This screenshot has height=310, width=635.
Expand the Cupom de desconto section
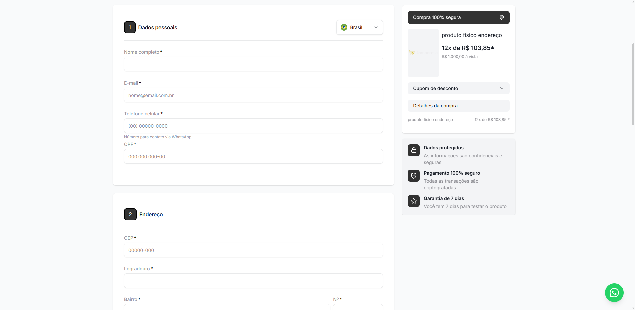click(458, 88)
